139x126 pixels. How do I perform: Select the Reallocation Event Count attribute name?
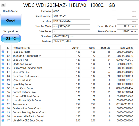(27, 108)
